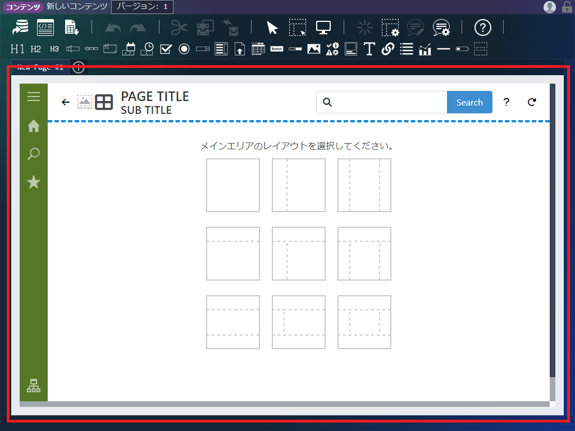Click the scissors cut icon
575x431 pixels.
coord(179,27)
